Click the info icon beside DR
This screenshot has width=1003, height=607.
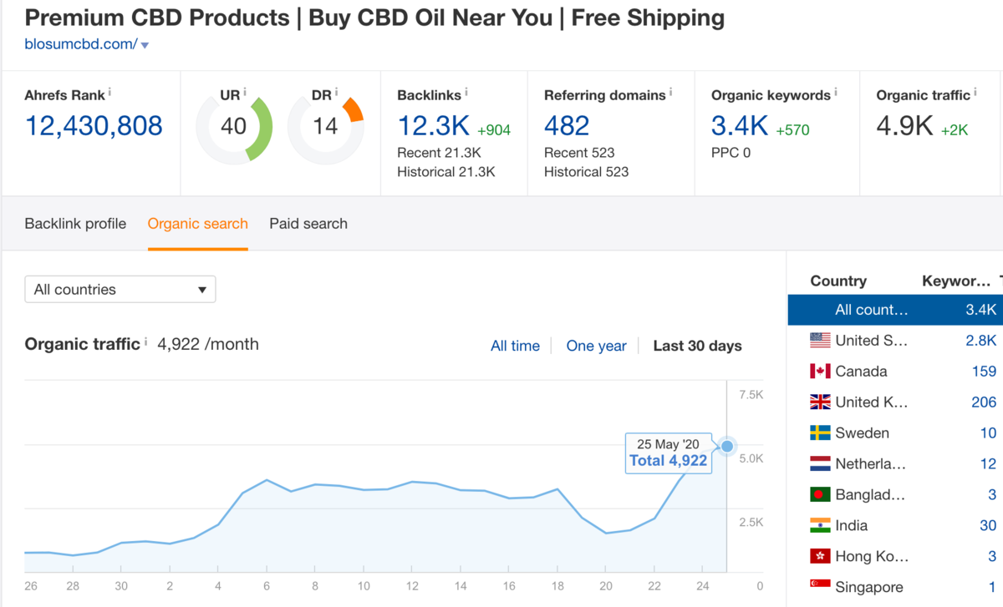click(336, 92)
